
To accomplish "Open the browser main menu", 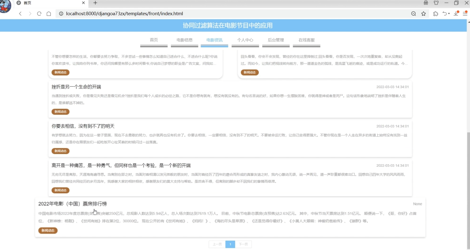I will 465,14.
